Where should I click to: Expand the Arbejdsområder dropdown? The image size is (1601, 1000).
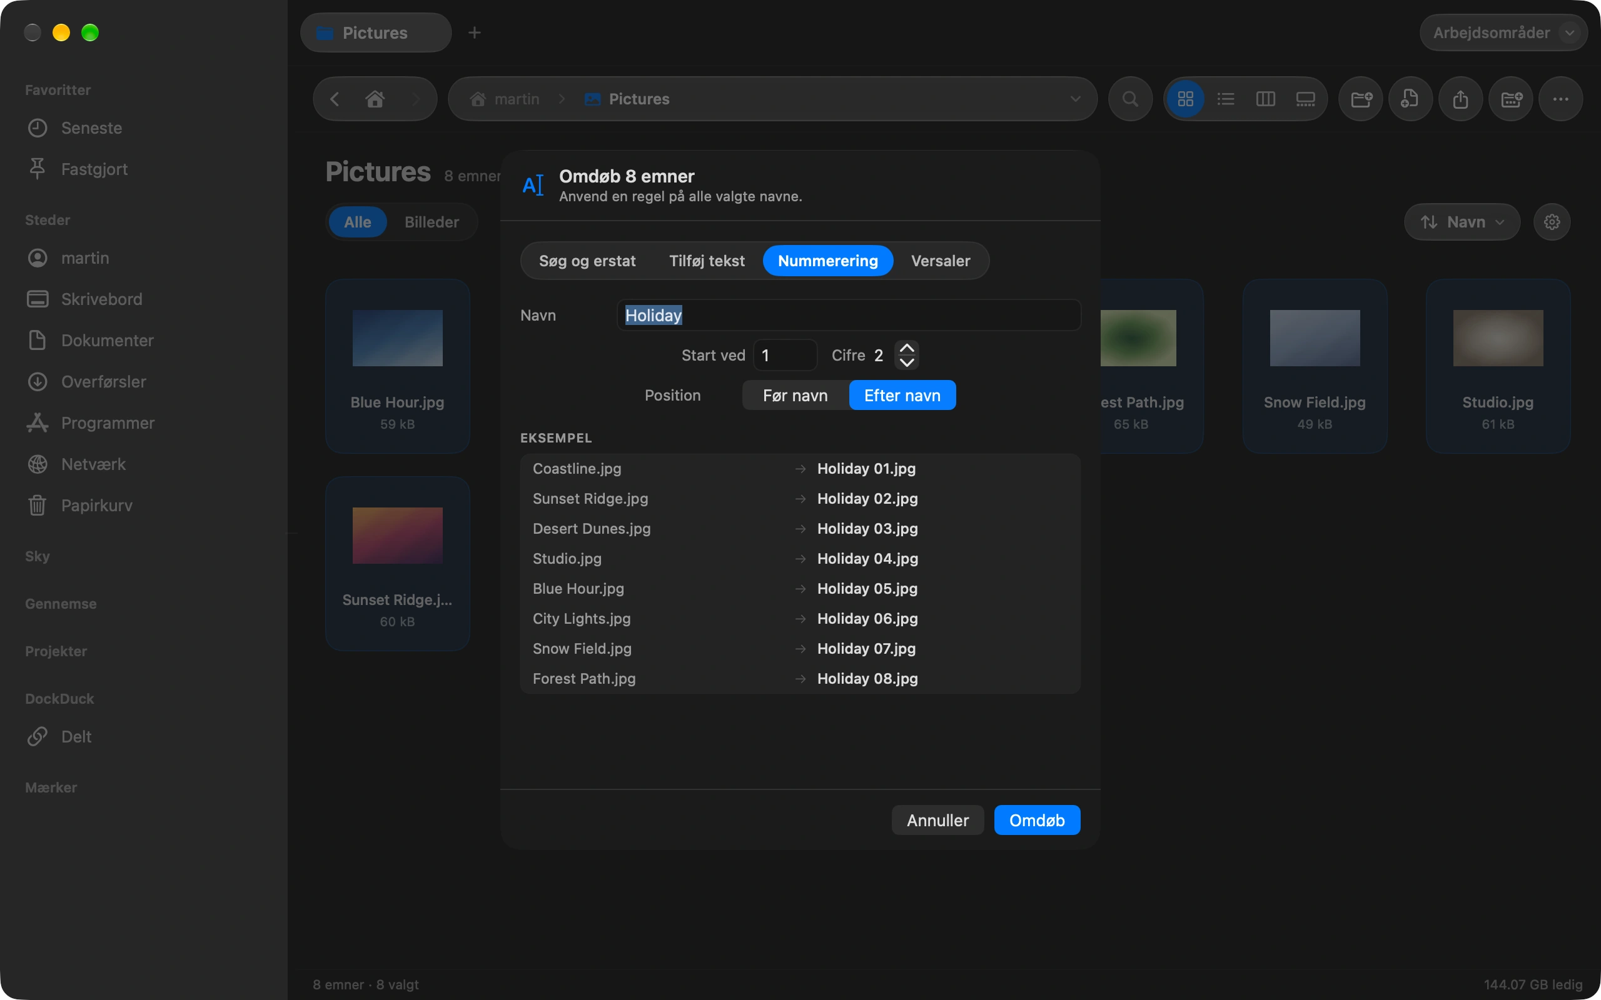pos(1503,32)
